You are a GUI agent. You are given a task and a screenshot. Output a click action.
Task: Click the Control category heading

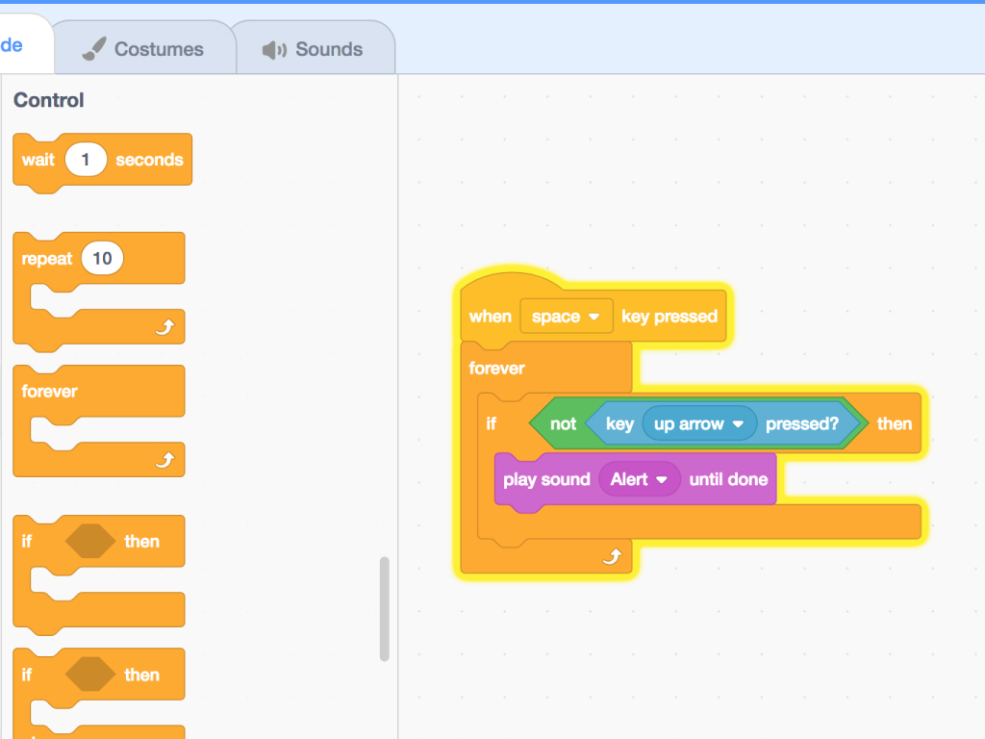[49, 100]
